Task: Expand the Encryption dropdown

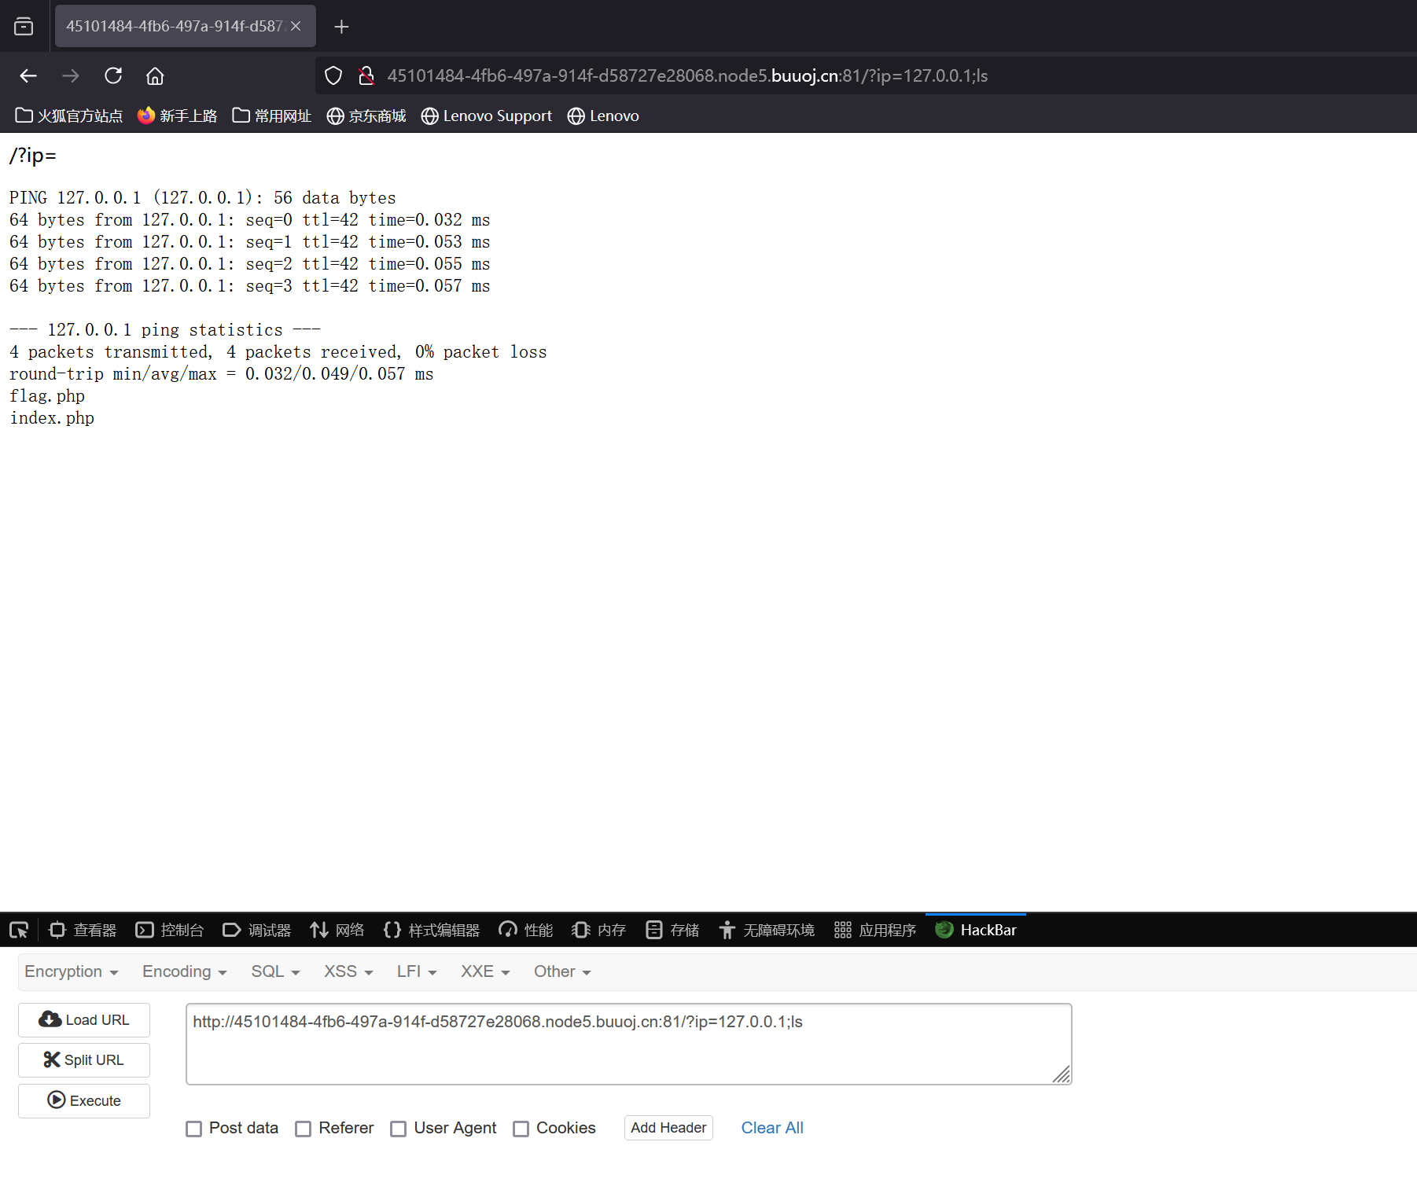Action: point(71,971)
